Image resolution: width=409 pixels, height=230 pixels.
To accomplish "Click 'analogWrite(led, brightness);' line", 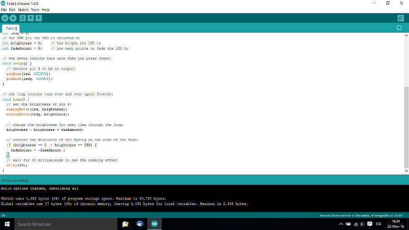I will click(37, 110).
